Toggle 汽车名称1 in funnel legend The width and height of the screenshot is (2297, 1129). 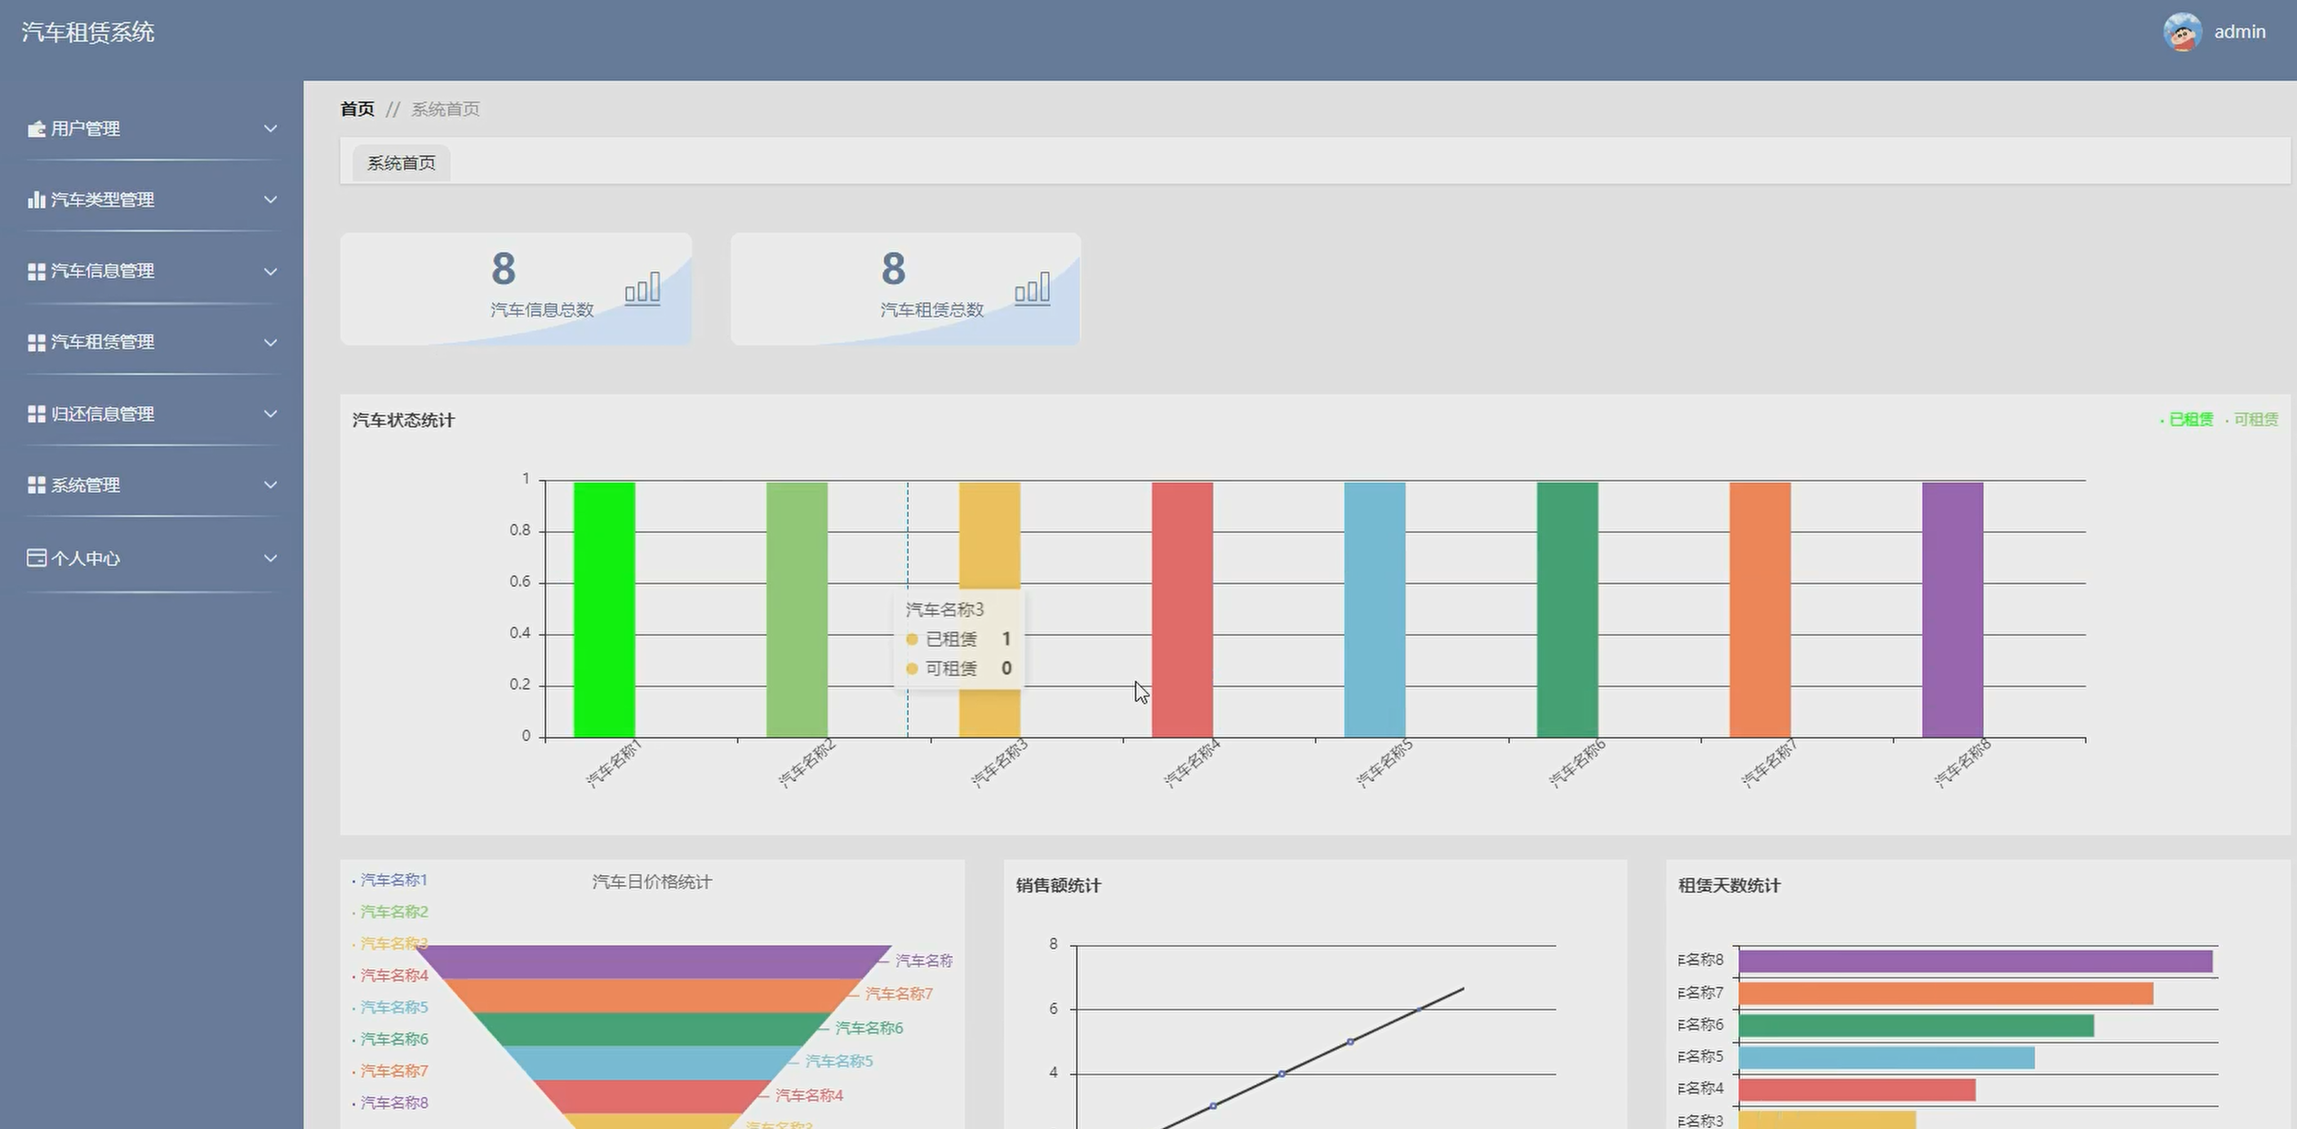389,880
